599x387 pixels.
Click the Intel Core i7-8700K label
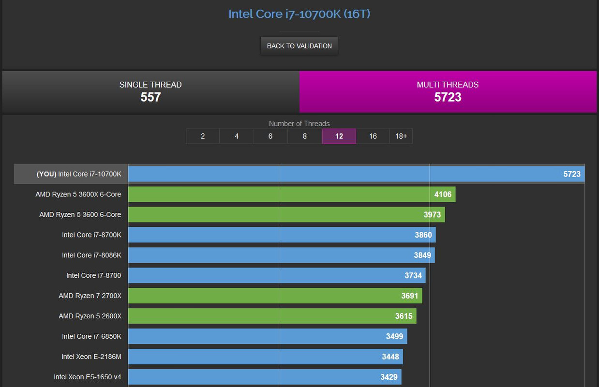(91, 235)
